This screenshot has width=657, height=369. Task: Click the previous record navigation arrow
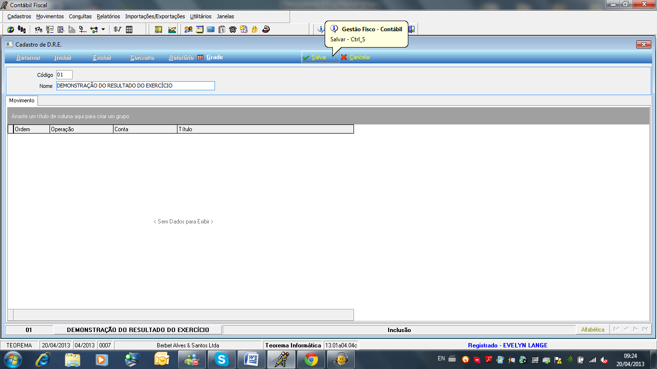(x=626, y=329)
